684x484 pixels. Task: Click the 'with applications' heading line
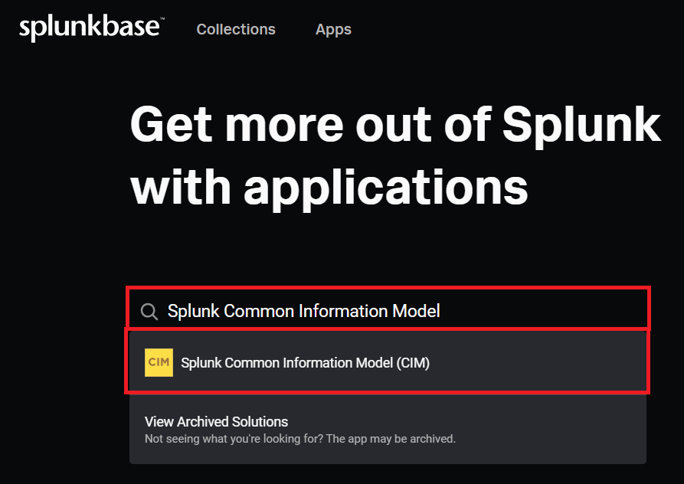click(x=329, y=185)
